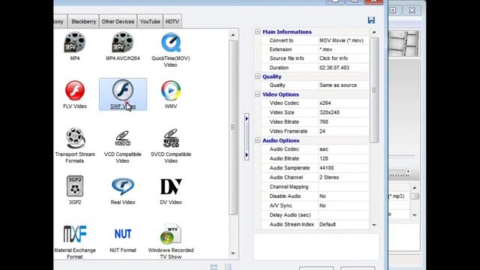Click format list scrollbar thumb
Viewport: 480px width, 270px height.
(233, 127)
